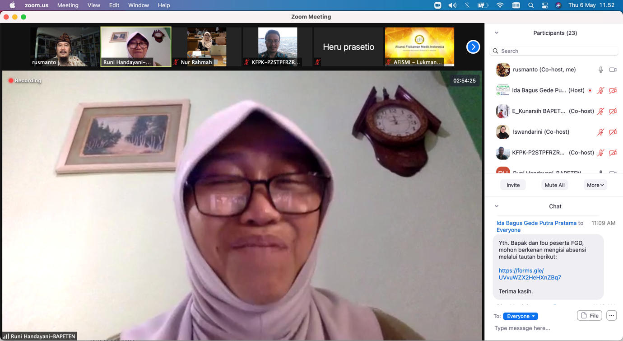Click the Mute All button
This screenshot has width=623, height=341.
pyautogui.click(x=554, y=185)
